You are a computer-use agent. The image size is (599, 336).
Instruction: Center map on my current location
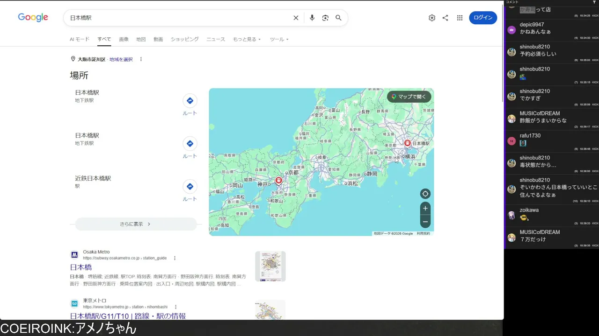click(425, 194)
